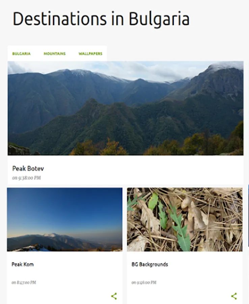Open the BG Backgrounds post title
Screen dimensions: 249x304
pos(150,264)
